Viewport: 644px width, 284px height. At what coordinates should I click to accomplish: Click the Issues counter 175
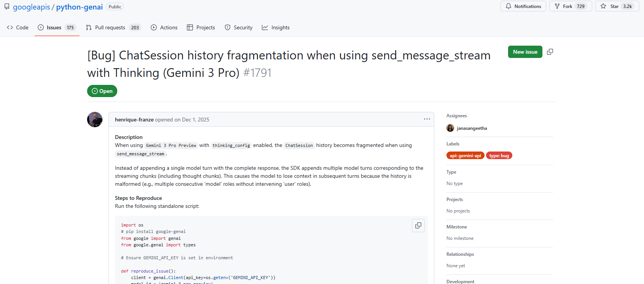[x=70, y=27]
